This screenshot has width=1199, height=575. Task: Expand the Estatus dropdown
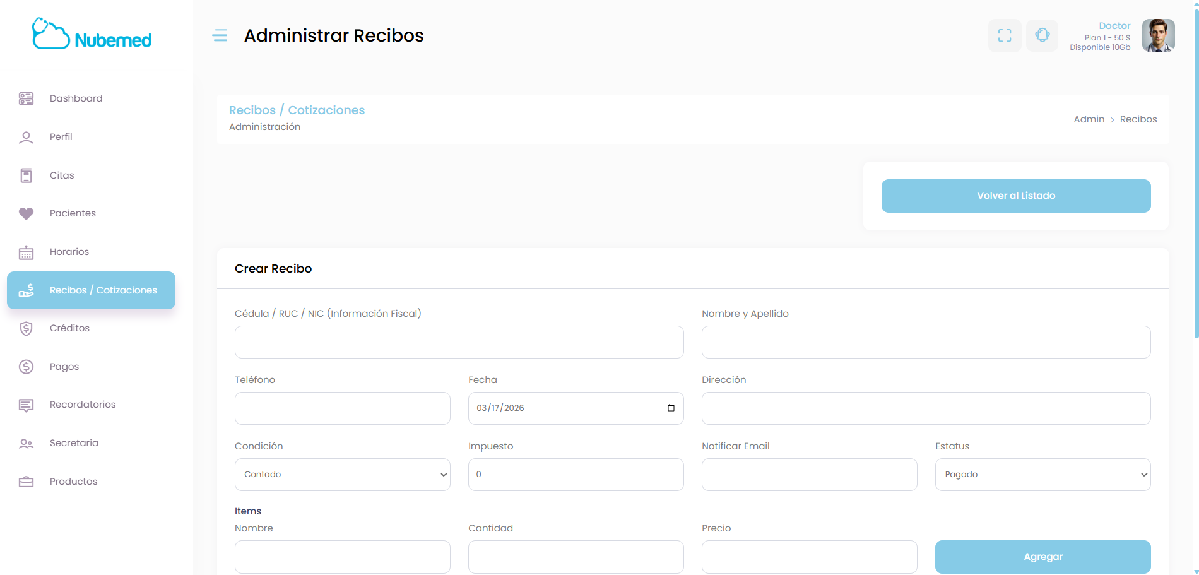pyautogui.click(x=1042, y=475)
